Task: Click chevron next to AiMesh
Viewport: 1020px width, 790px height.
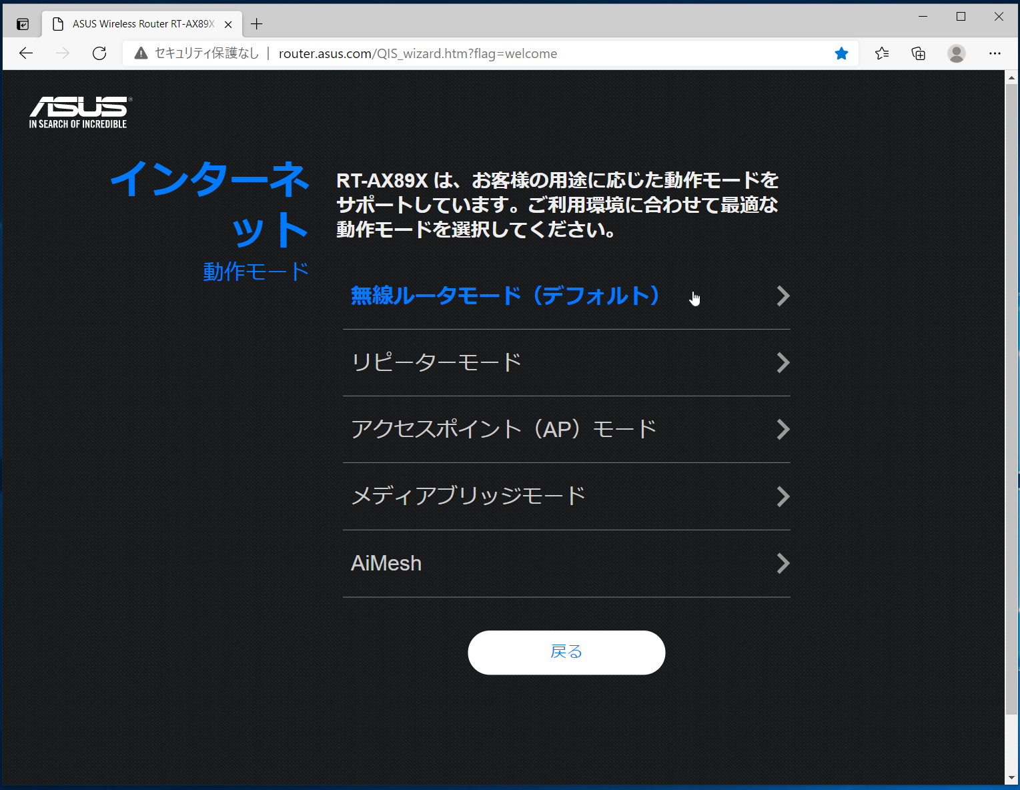Action: point(783,564)
